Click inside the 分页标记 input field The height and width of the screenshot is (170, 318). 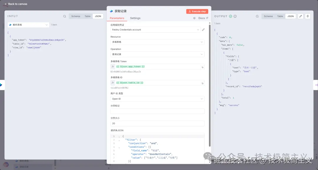[x=157, y=111]
